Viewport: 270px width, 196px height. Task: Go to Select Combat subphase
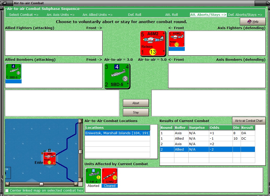24,15
